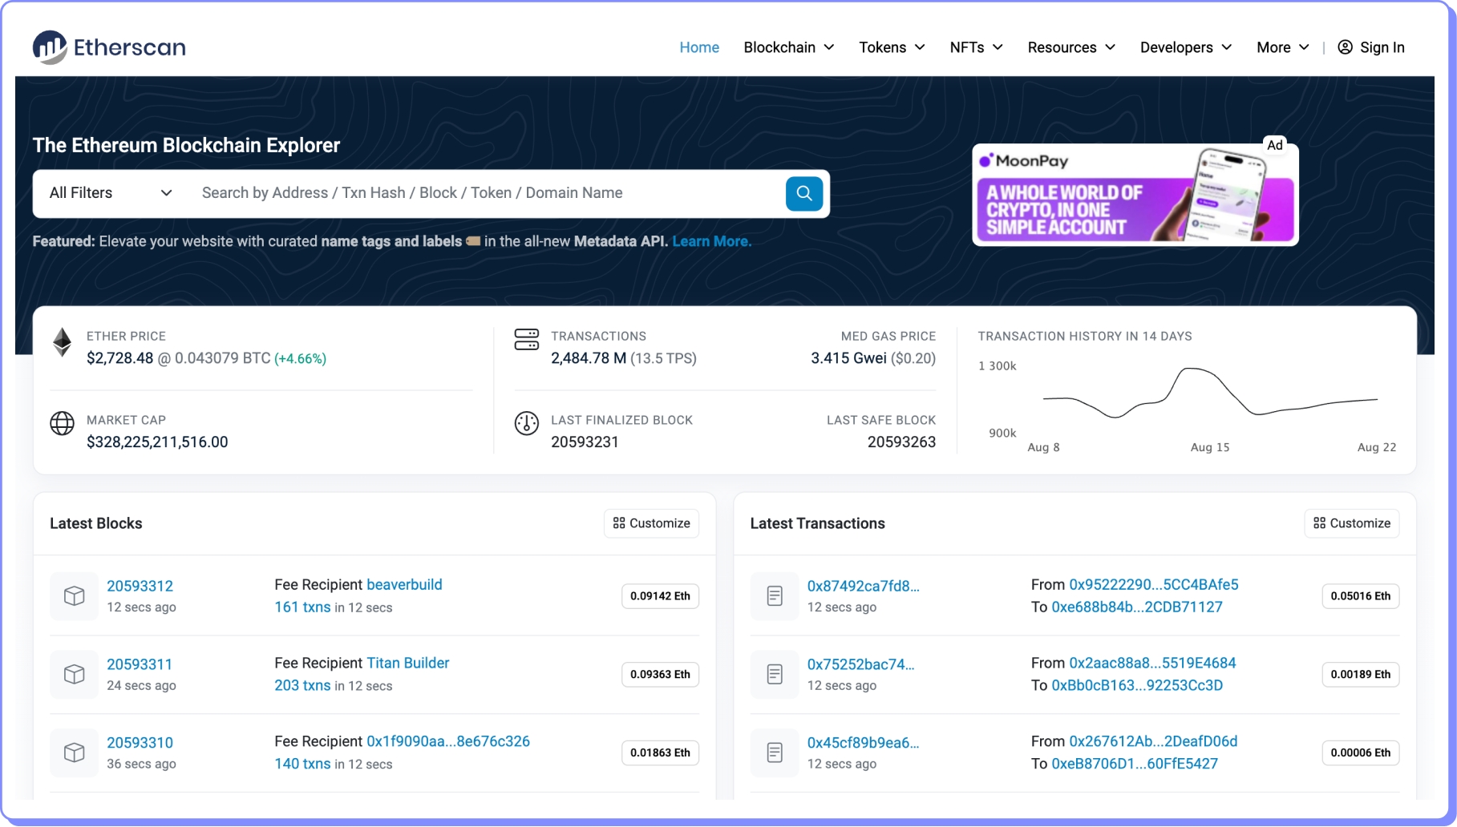The image size is (1457, 827).
Task: Click the Etherscan logo icon
Action: point(50,47)
